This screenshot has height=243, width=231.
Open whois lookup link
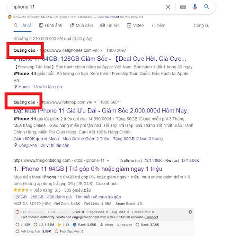[107, 225]
